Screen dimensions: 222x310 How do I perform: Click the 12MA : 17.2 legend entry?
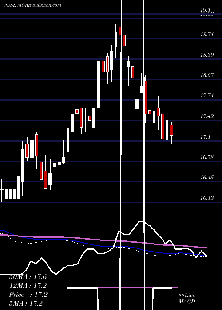click(28, 286)
